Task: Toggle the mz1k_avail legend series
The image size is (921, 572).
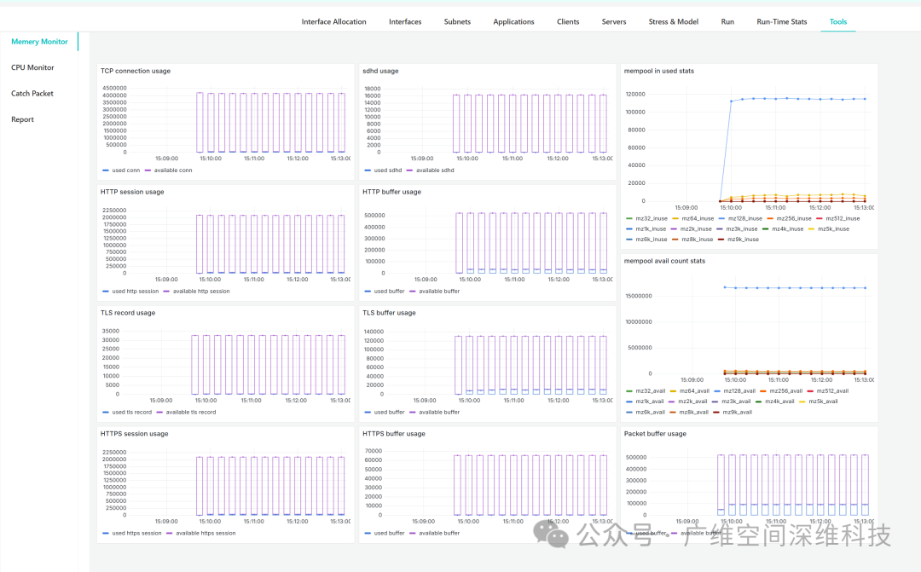Action: [x=645, y=402]
